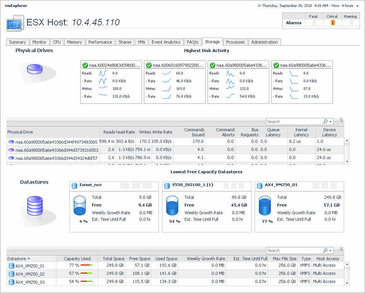The image size is (365, 293).
Task: Open the Event Analytics tab
Action: pos(166,42)
